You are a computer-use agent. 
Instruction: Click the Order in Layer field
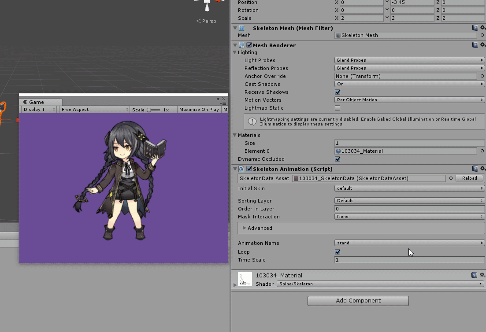(409, 209)
